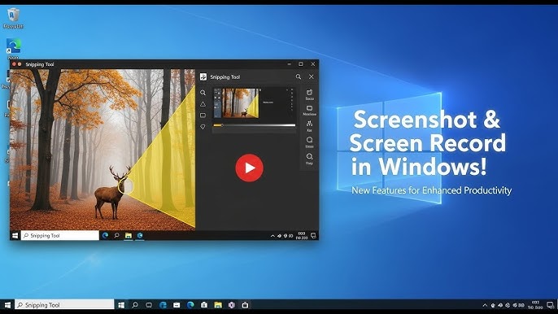Image resolution: width=558 pixels, height=314 pixels.
Task: Click the Snipping Tool logo icon in panel header
Action: coord(203,77)
